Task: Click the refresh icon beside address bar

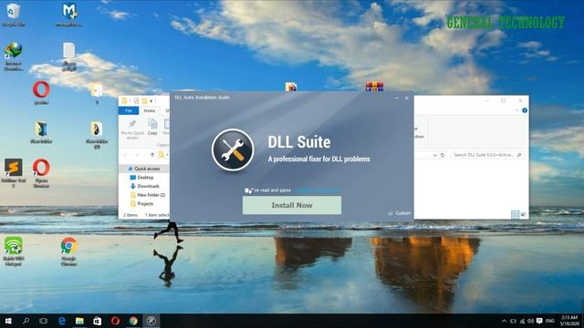Action: click(x=443, y=155)
